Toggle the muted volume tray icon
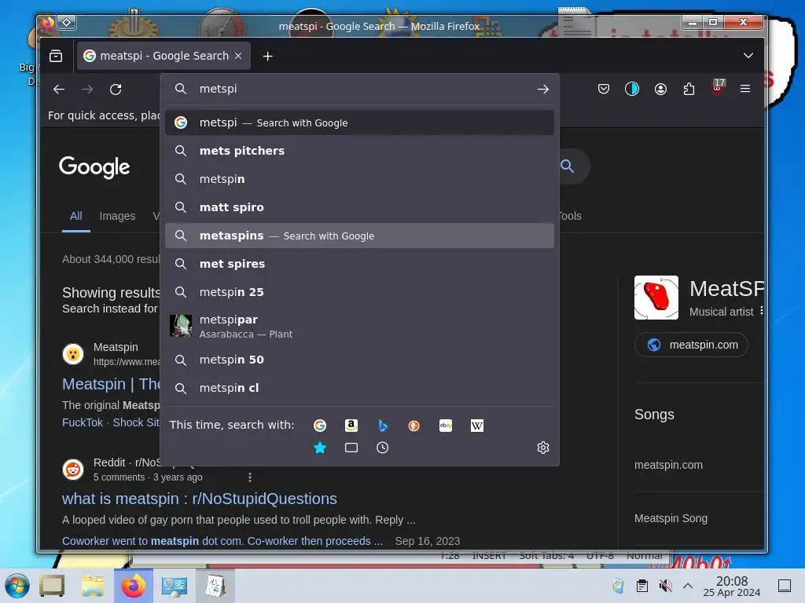The width and height of the screenshot is (805, 603). 665,586
